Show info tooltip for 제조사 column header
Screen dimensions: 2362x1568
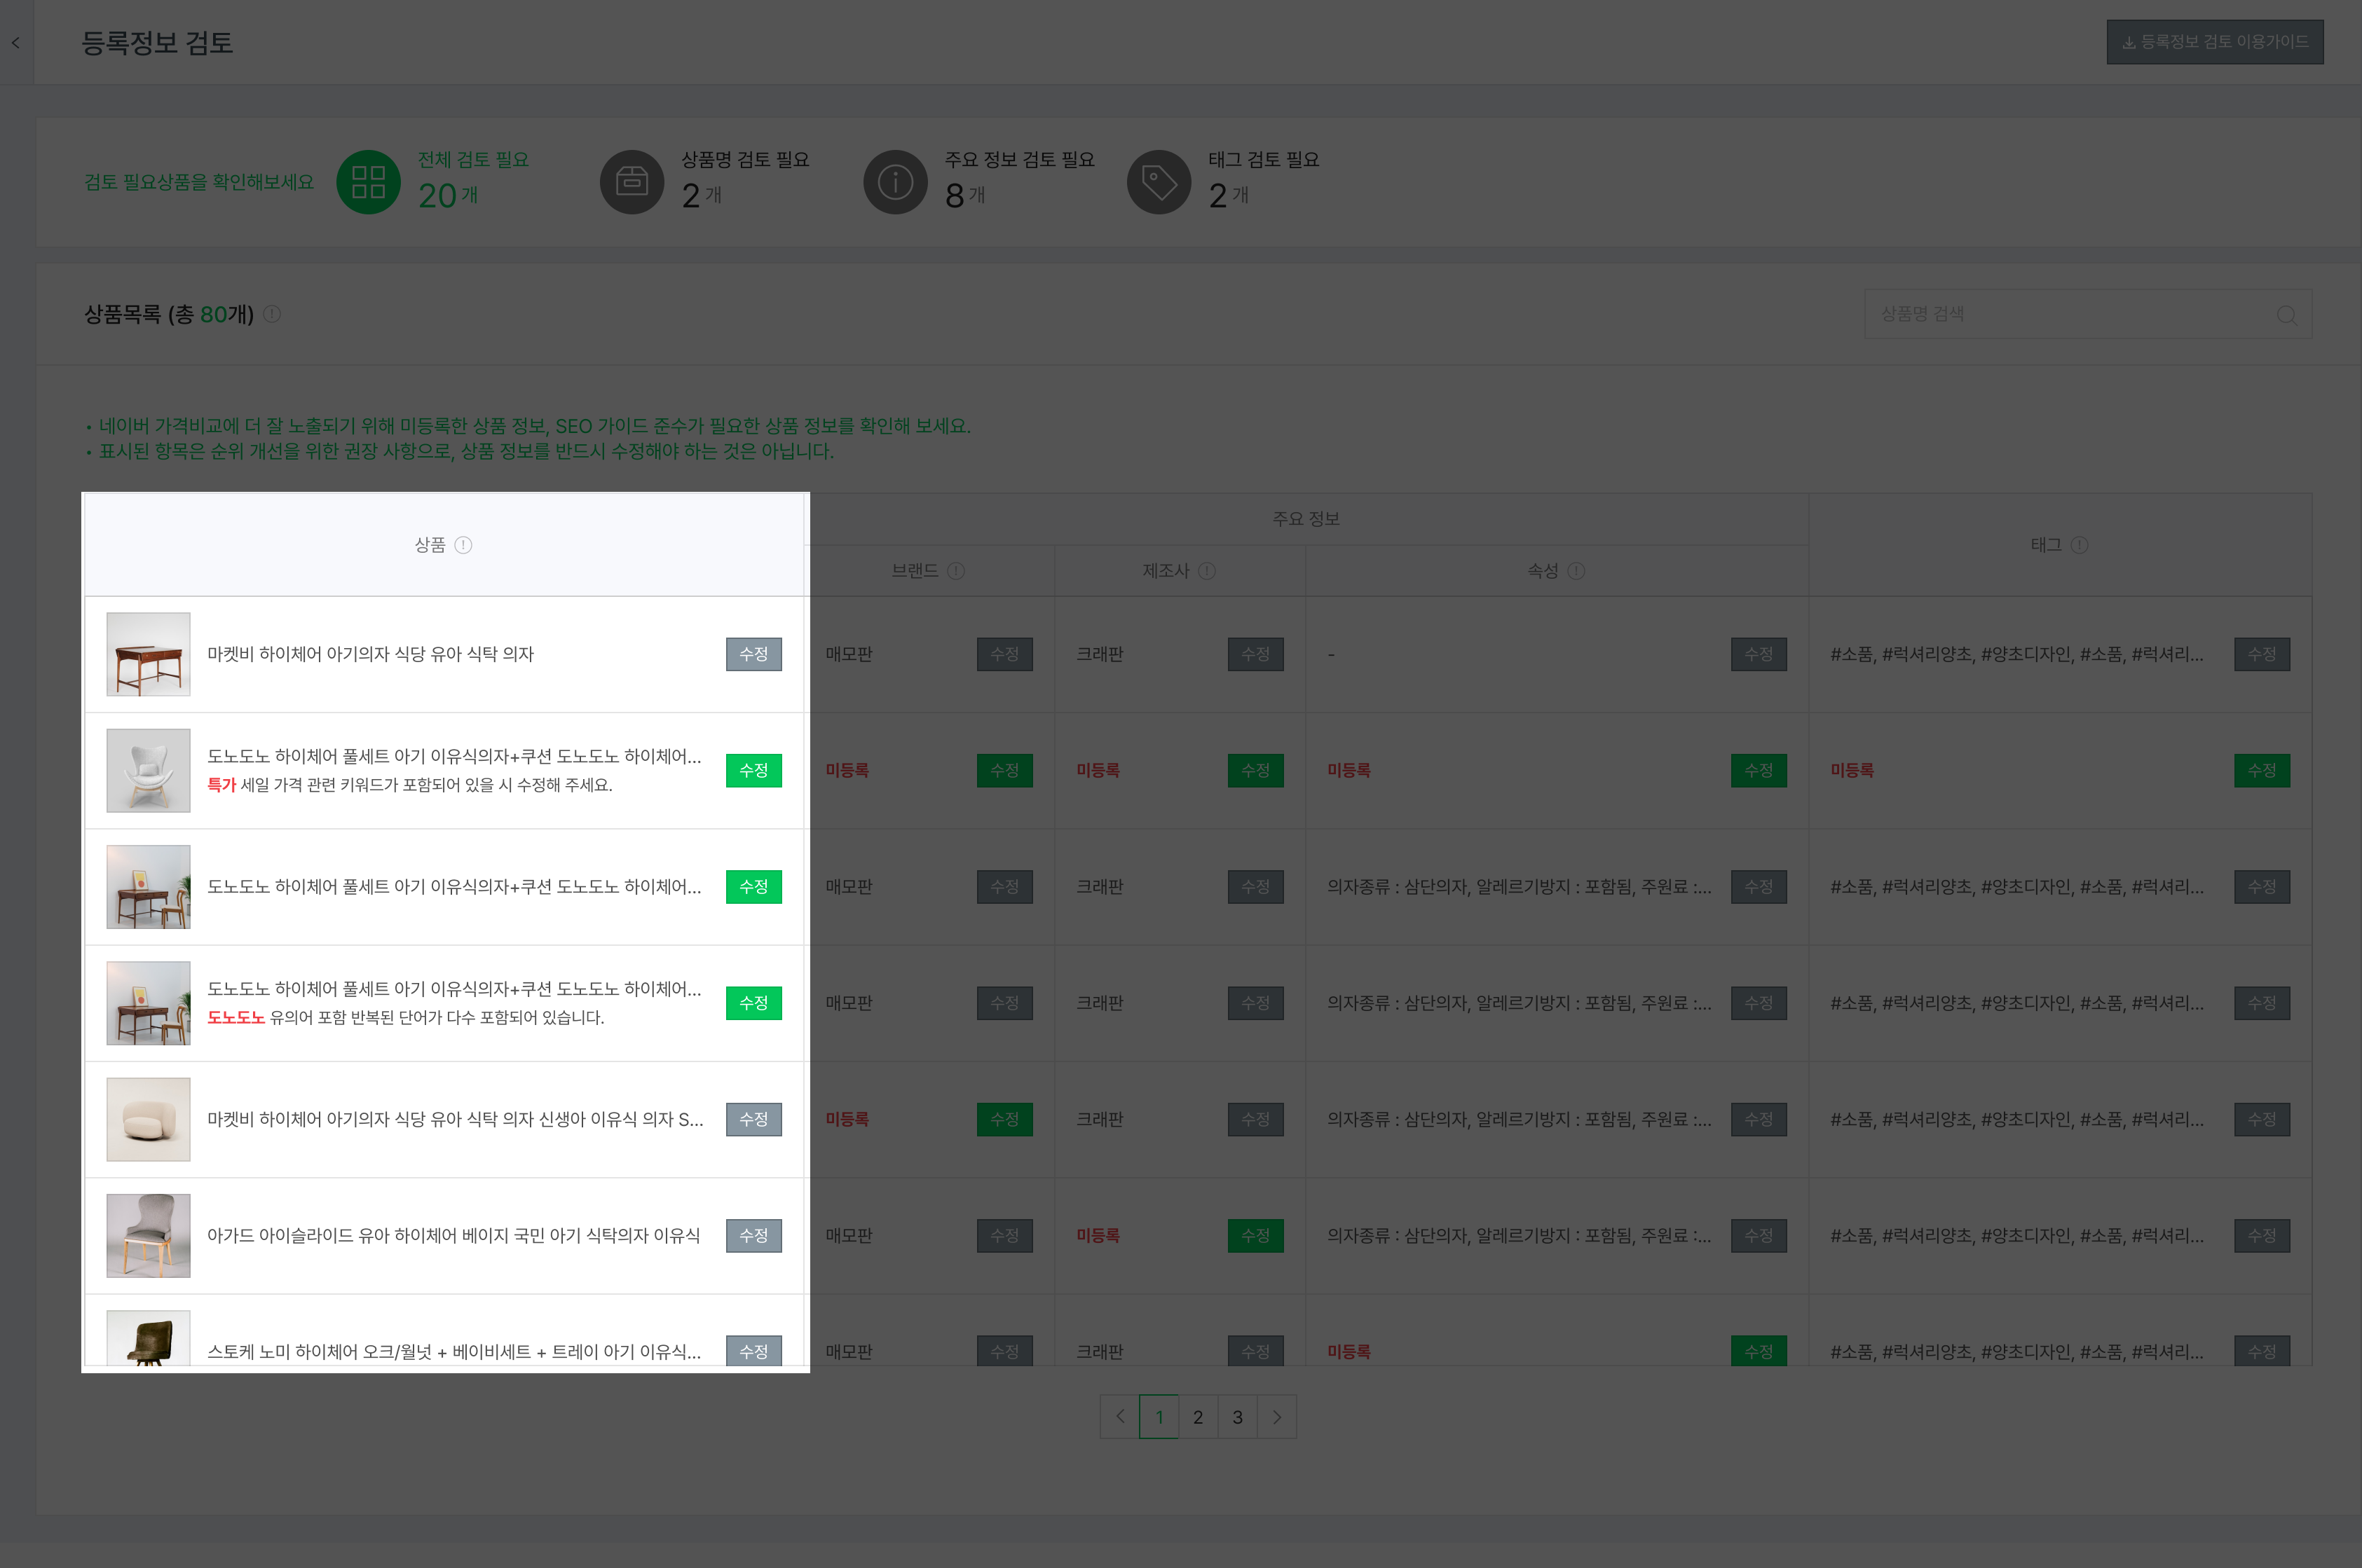point(1208,571)
